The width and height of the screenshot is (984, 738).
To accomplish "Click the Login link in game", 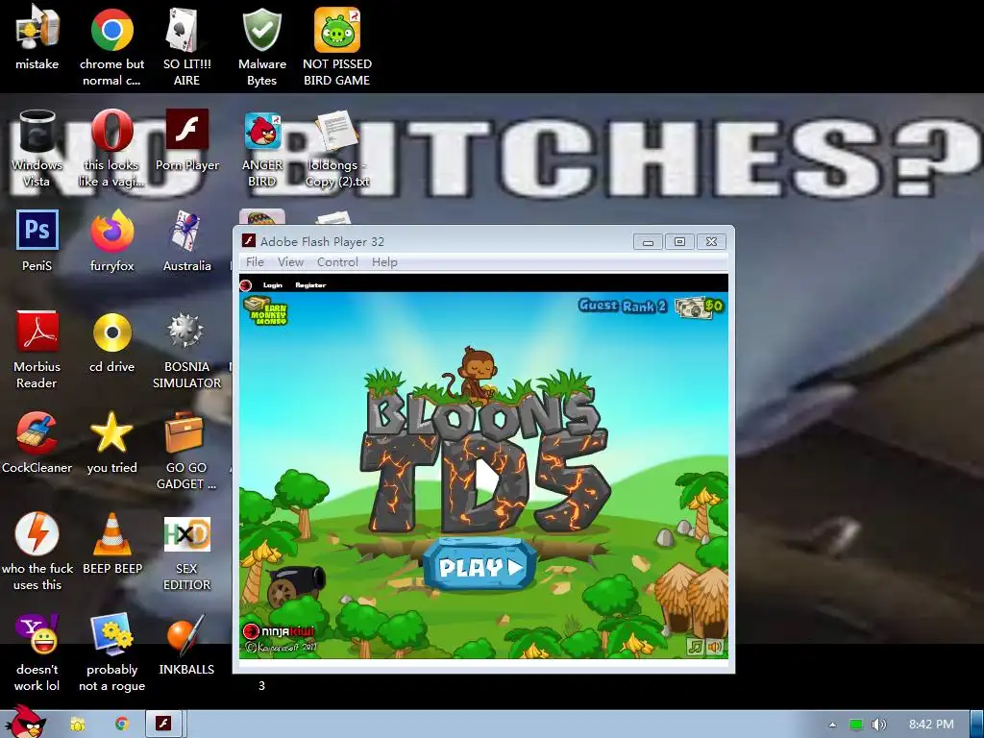I will pos(272,284).
